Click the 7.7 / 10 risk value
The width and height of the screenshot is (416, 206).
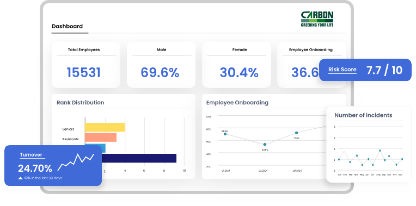[384, 70]
